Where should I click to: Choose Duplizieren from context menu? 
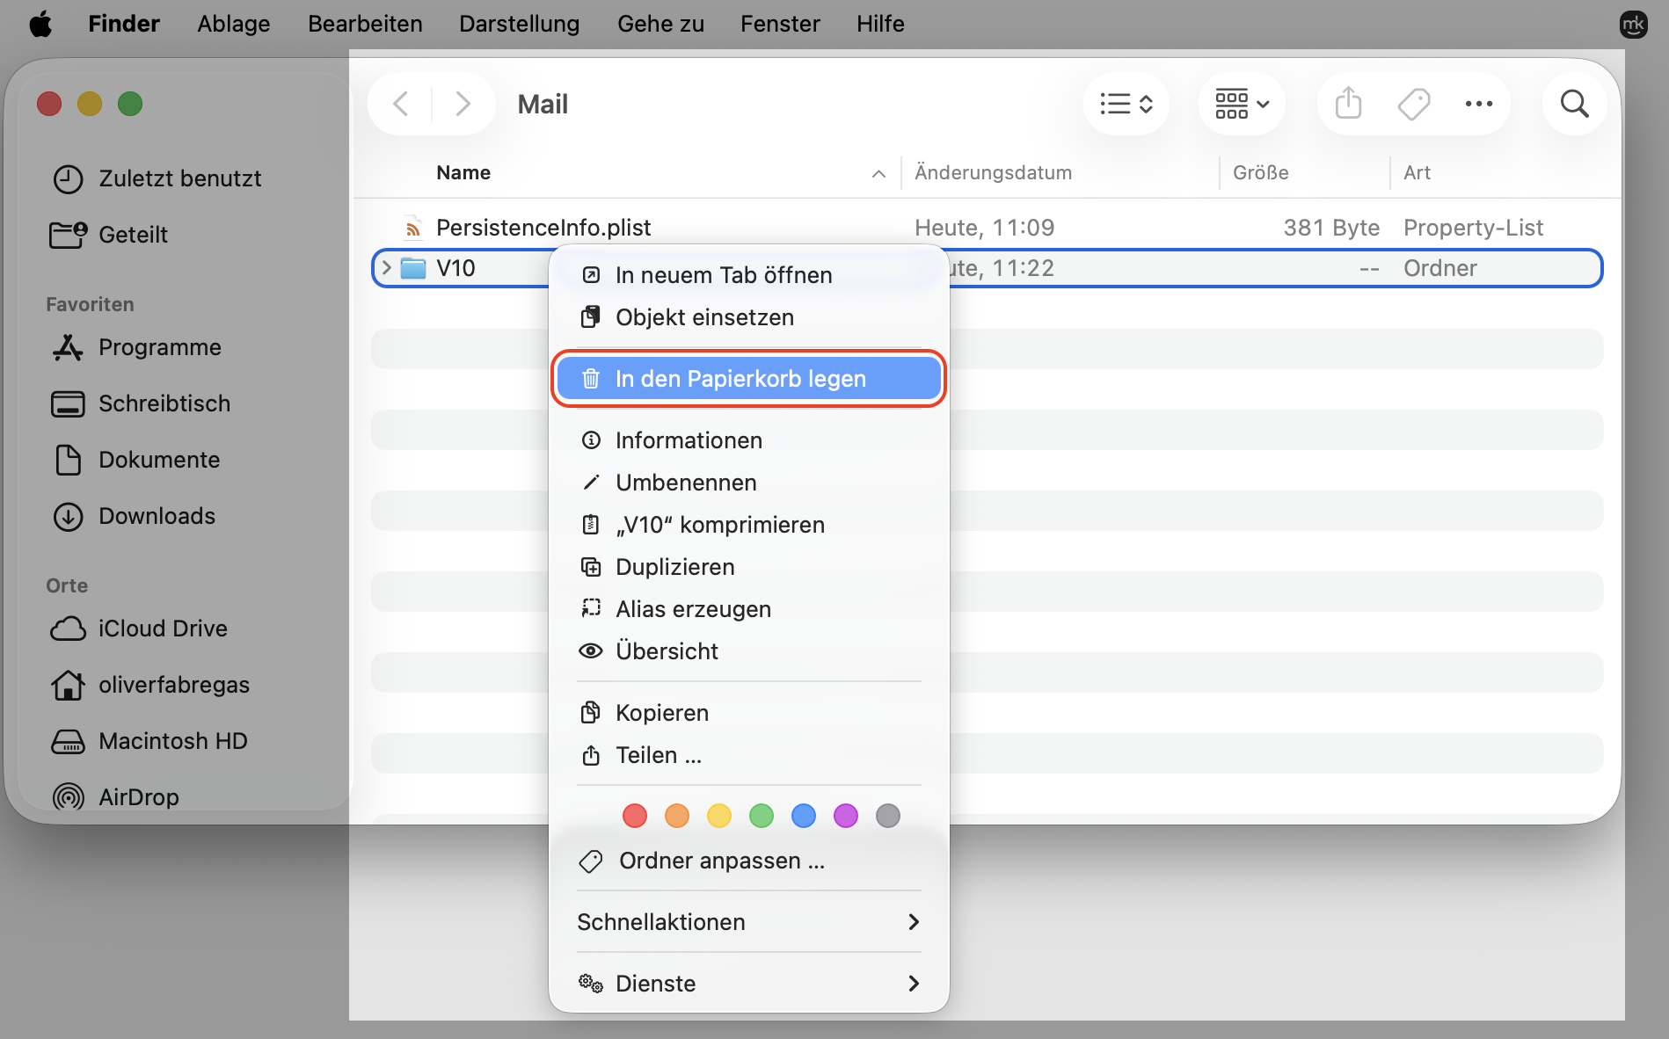tap(749, 567)
